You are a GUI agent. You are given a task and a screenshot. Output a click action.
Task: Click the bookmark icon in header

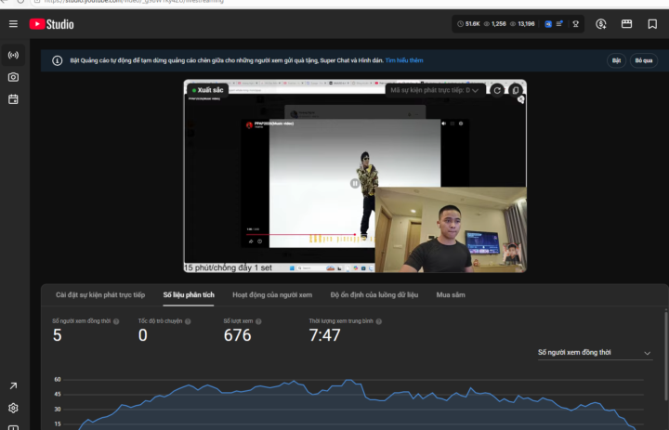(x=652, y=24)
